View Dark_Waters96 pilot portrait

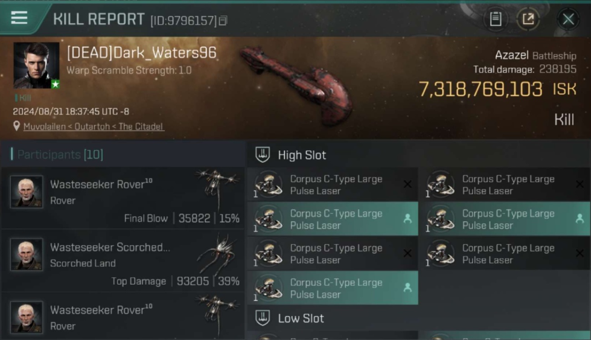click(36, 65)
